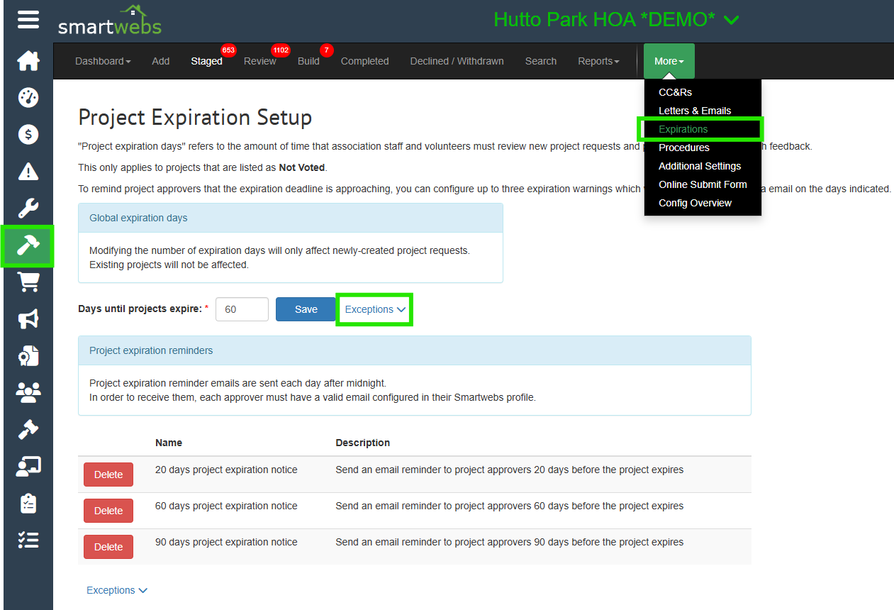Switch association via Hutto Park HOA dropdown

615,20
